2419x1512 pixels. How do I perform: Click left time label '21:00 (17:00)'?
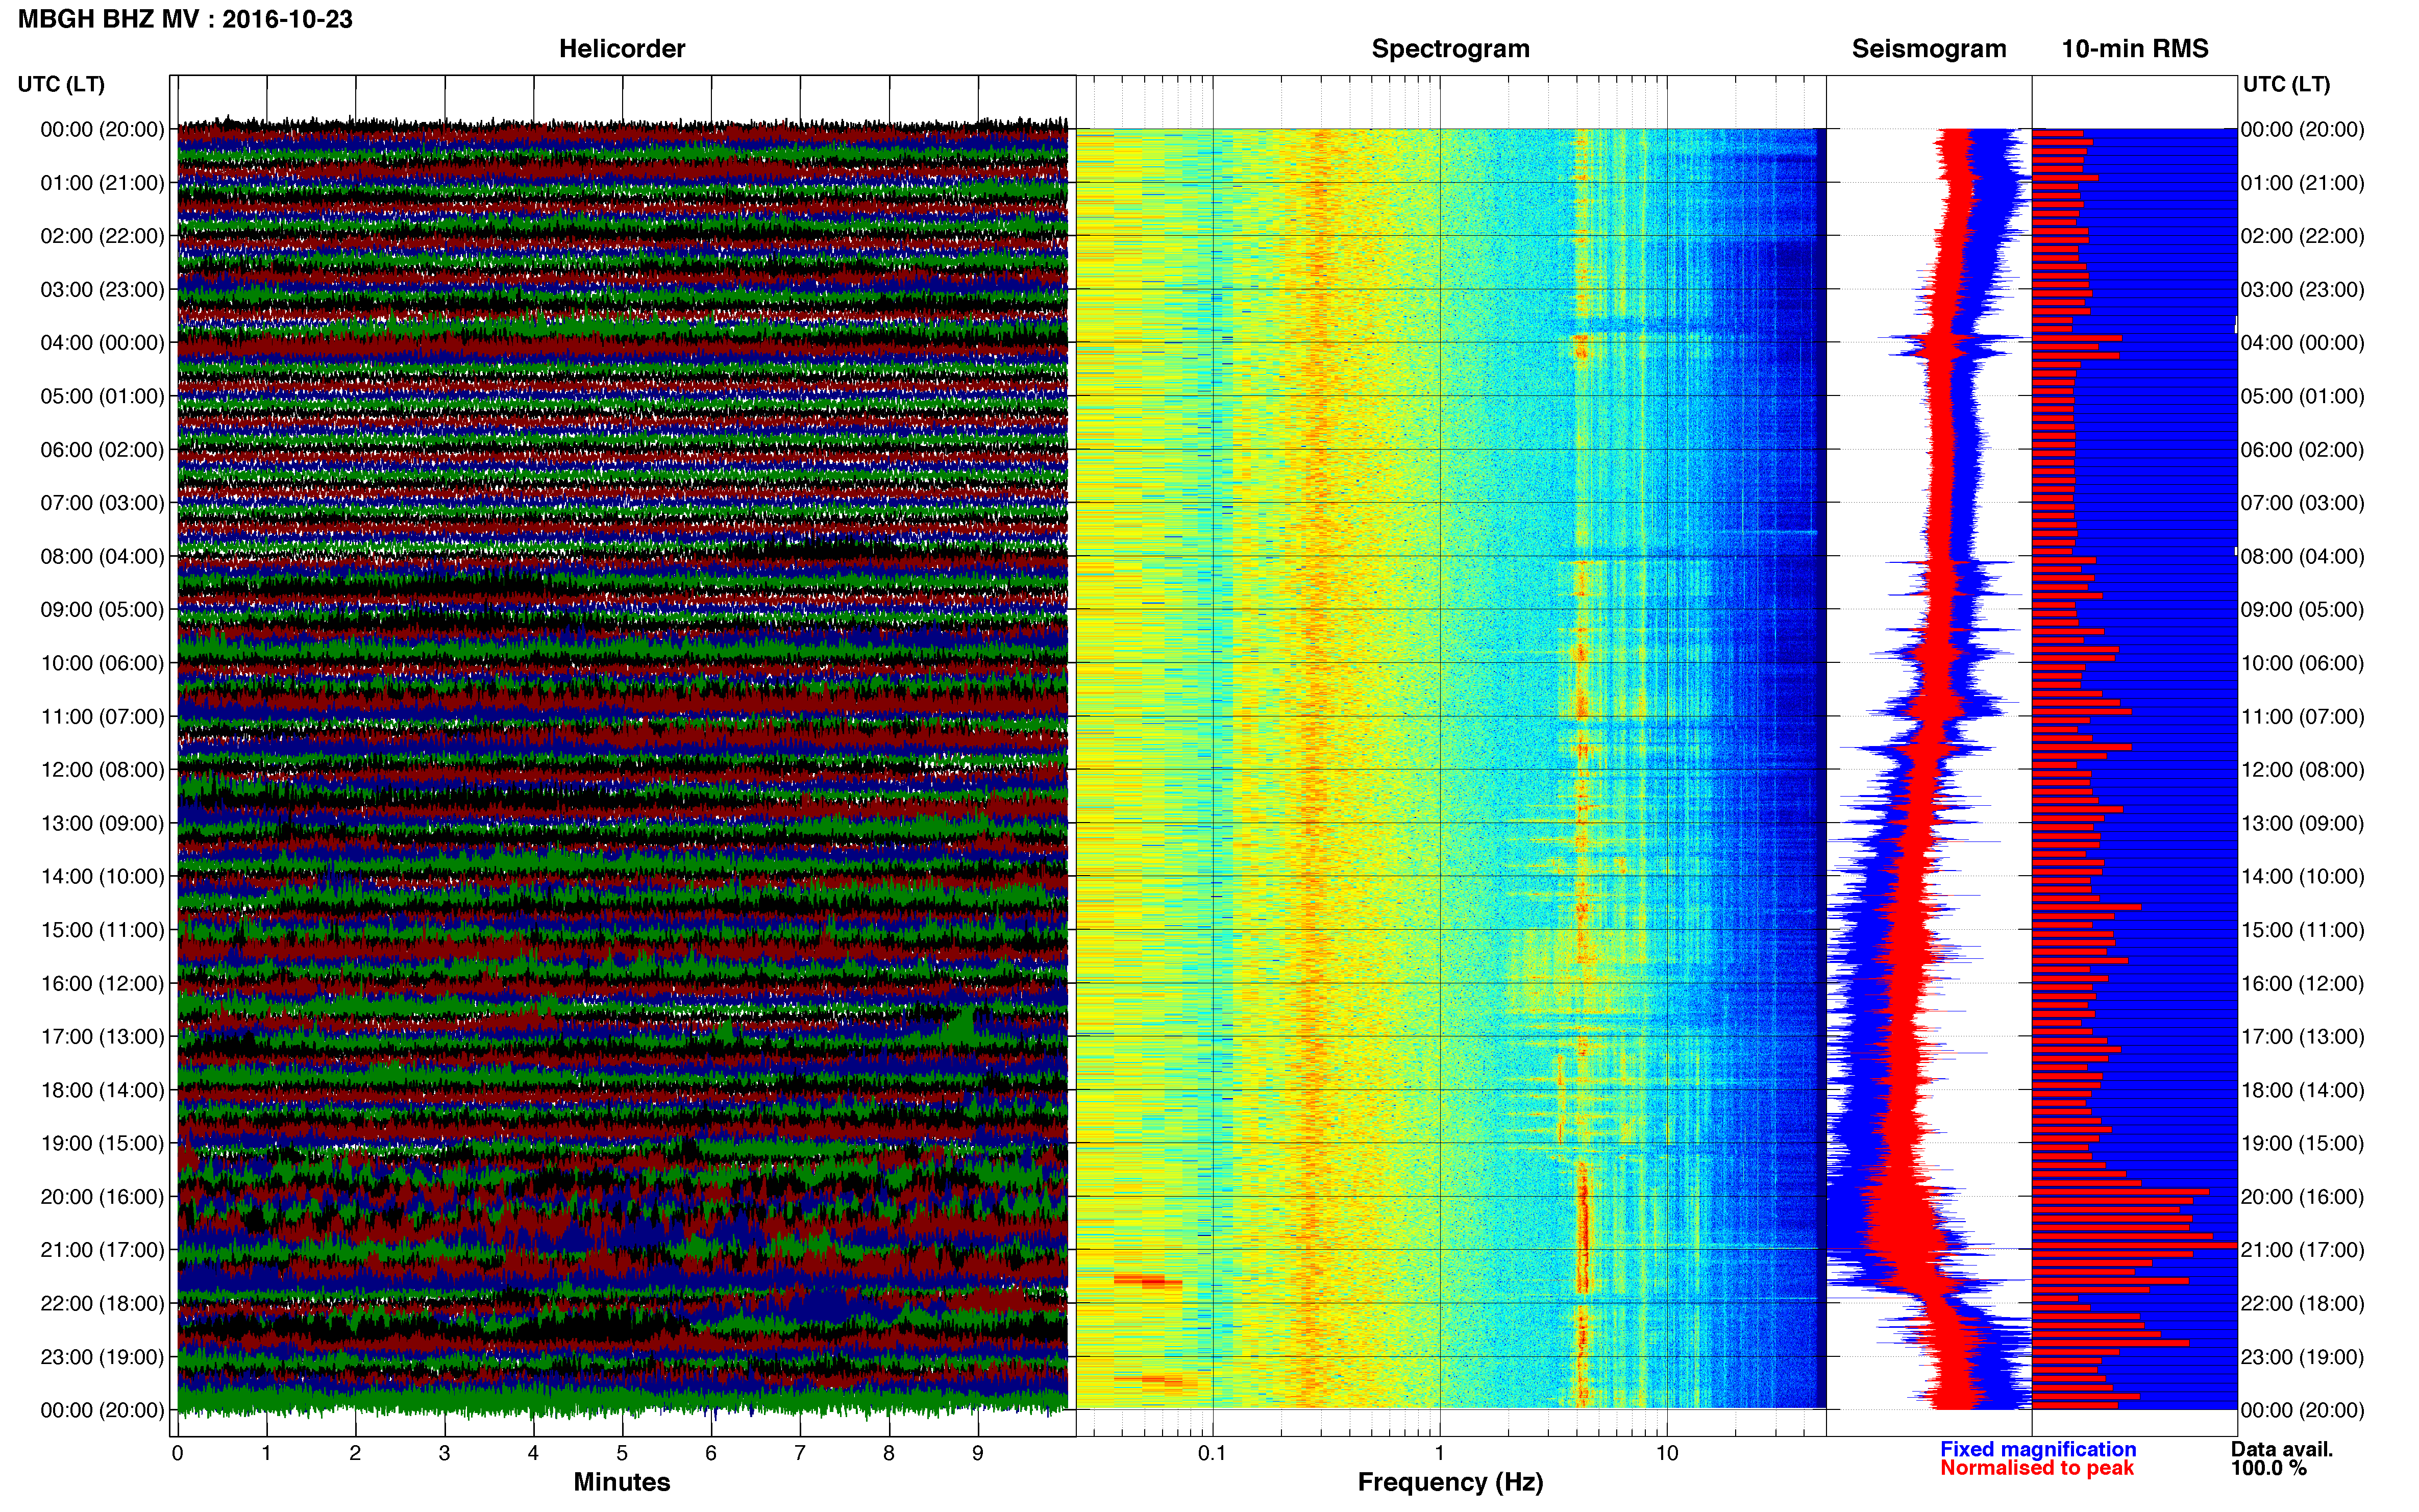point(102,1250)
